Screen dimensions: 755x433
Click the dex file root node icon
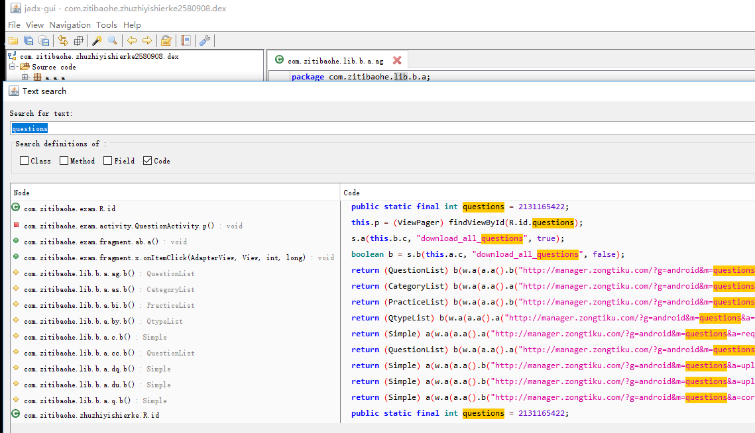coord(12,56)
